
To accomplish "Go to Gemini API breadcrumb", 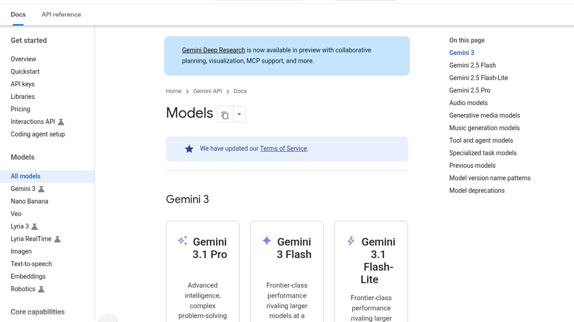I will tap(207, 91).
